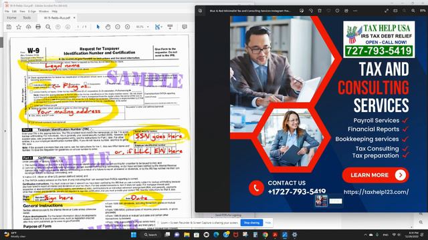
Task: Expand the left navigation pane arrow in Acrobat
Action: coord(5,131)
